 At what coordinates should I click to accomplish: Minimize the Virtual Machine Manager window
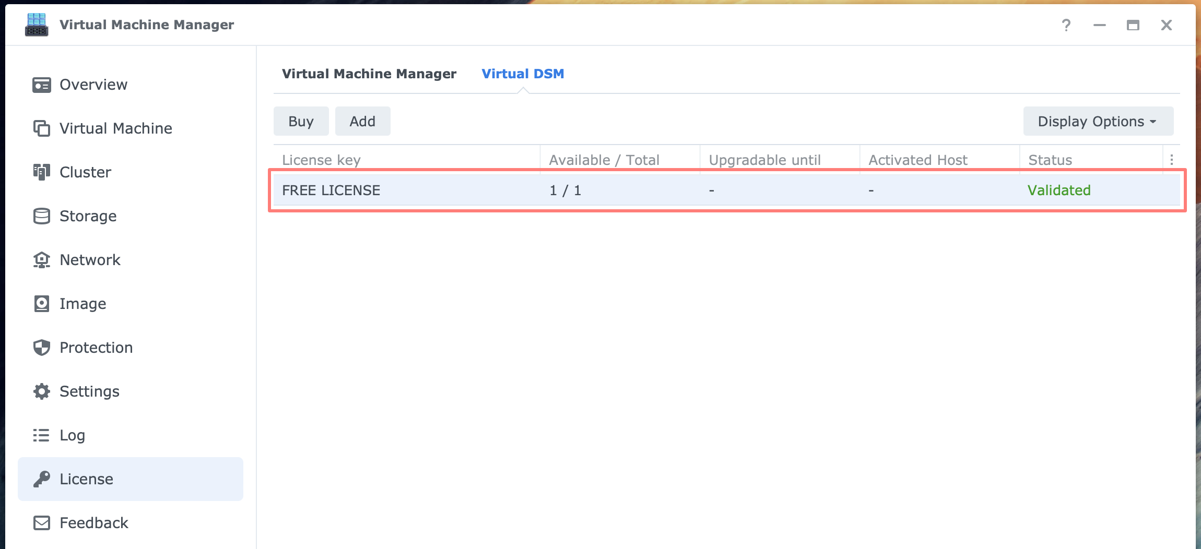(1100, 25)
